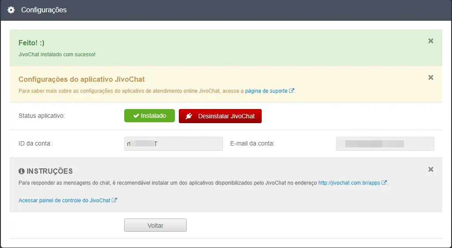Open the http://jivochat.com.br/apps link
Screen dimensions: 452x248
tap(349, 182)
